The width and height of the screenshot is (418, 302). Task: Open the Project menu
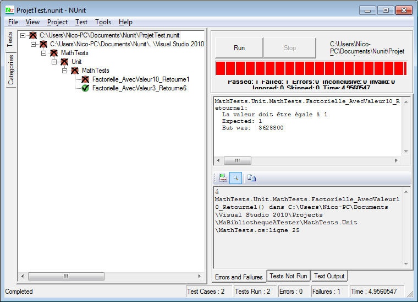(x=57, y=22)
